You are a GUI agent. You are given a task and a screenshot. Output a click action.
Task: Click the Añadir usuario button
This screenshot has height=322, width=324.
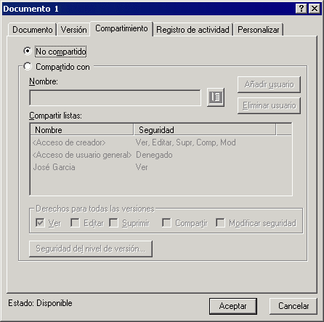(x=269, y=84)
